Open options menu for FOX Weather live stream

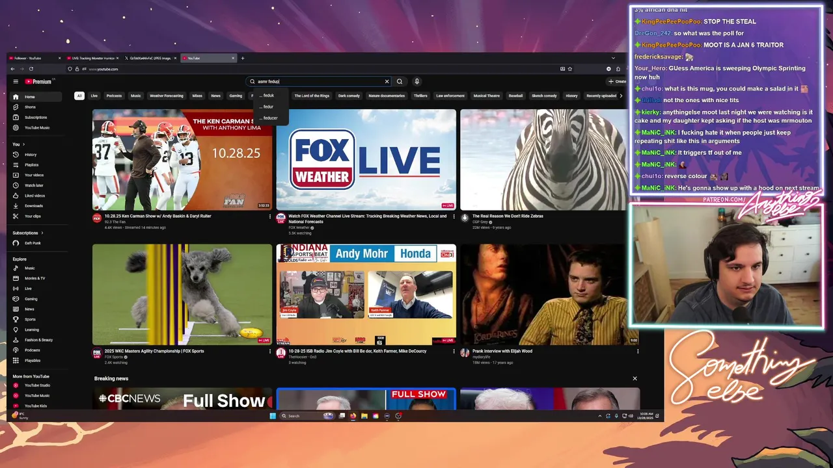pos(454,216)
